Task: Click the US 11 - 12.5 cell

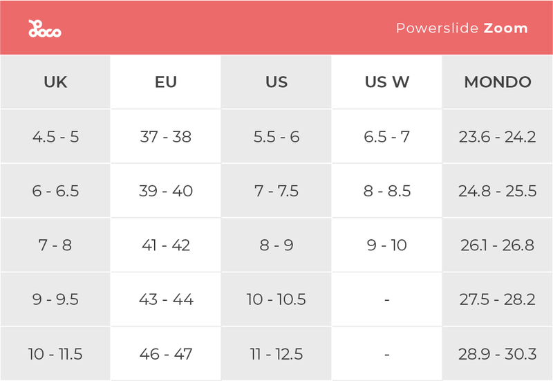Action: 276,355
